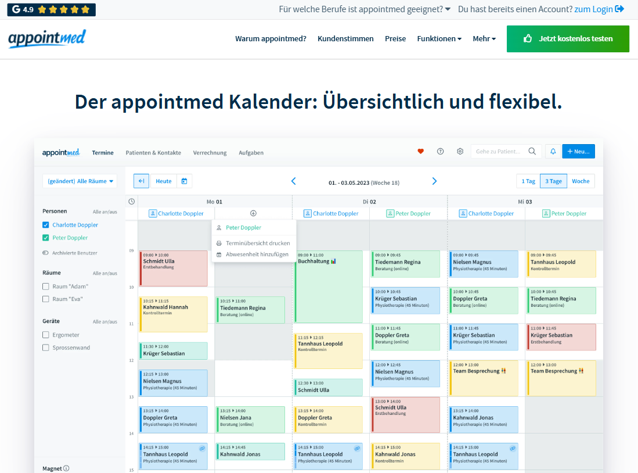Select Terminübersicht drucken in popup menu

258,243
